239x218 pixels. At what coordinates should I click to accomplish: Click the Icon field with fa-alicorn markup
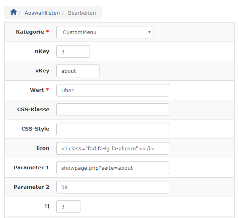coord(113,148)
